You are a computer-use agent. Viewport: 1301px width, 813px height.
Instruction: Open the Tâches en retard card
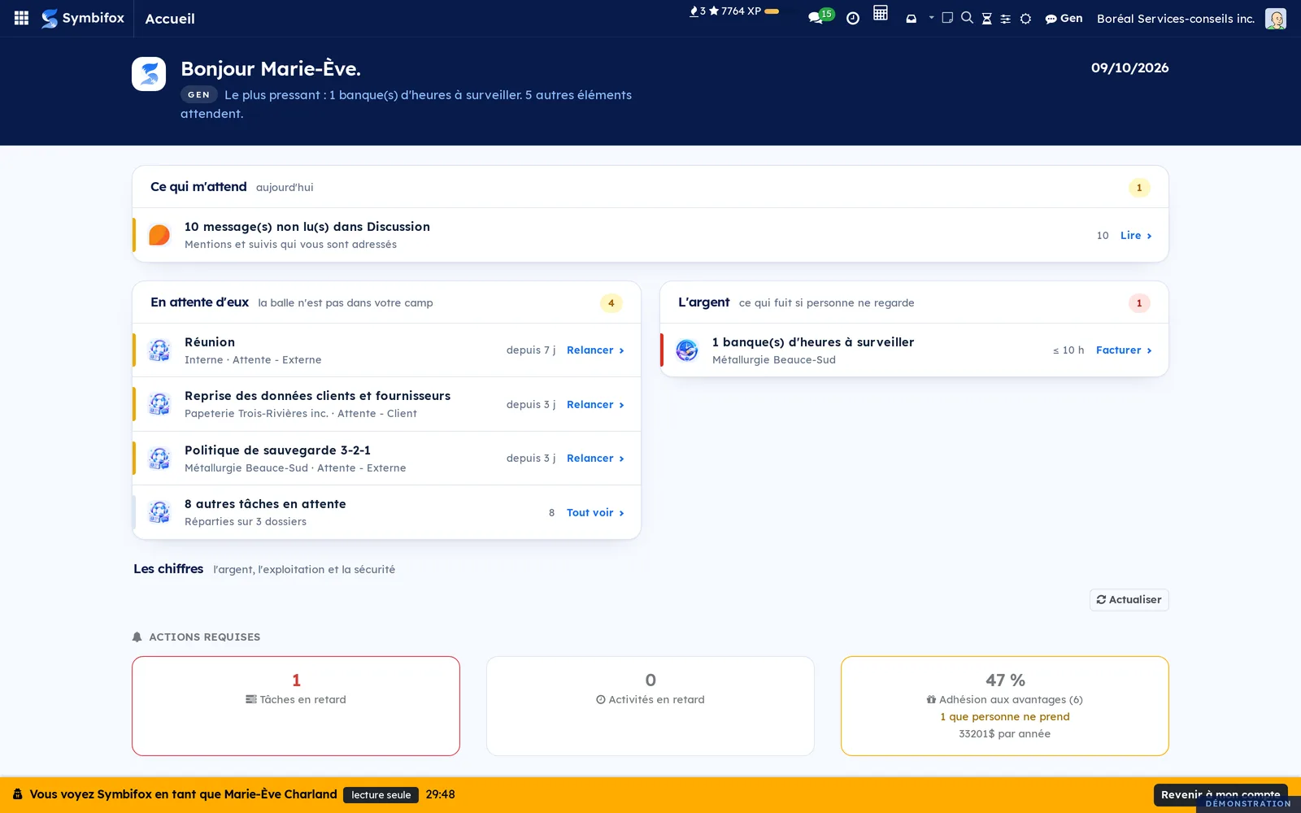pos(296,706)
